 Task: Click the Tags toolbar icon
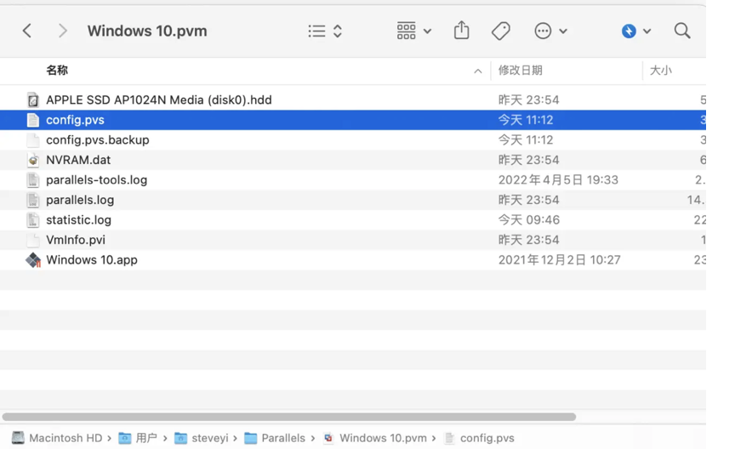[501, 31]
